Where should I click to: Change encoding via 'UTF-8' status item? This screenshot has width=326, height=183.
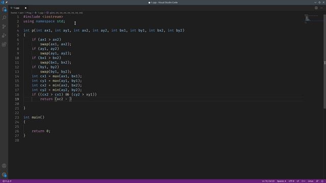(291, 181)
